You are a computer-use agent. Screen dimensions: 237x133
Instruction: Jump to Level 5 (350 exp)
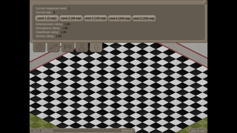click(144, 18)
